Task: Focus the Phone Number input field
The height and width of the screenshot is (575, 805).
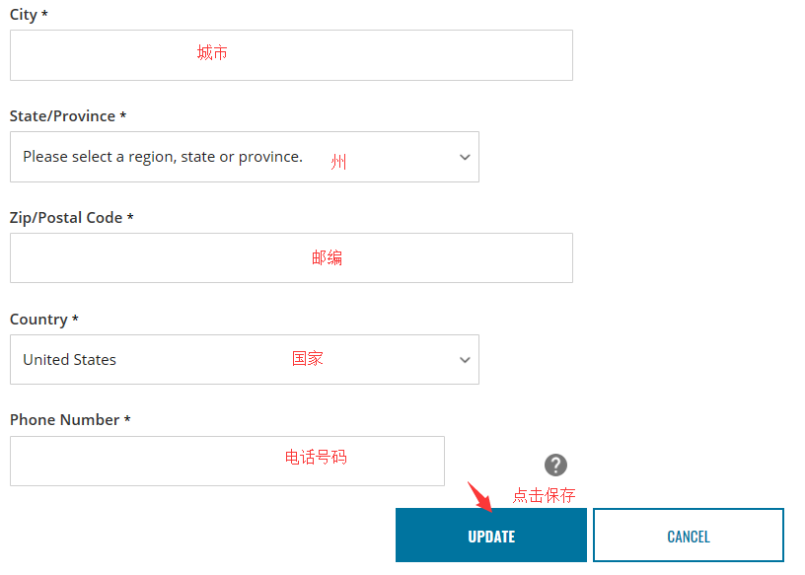Action: [227, 461]
